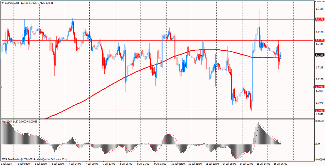Click the separator bar above the MACD panel
This screenshot has height=166, width=325.
[157, 119]
